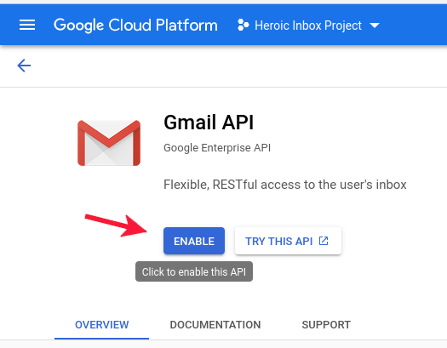Select the Gmail API heading
The image size is (447, 348).
tap(209, 123)
